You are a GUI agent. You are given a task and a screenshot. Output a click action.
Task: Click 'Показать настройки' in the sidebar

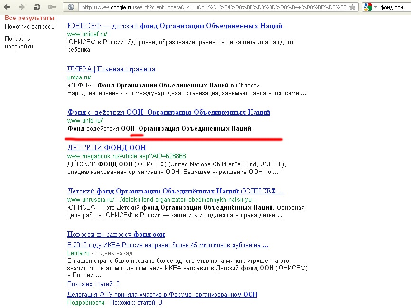tap(19, 42)
